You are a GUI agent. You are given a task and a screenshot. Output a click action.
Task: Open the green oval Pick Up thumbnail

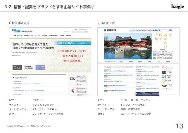[x=167, y=85]
